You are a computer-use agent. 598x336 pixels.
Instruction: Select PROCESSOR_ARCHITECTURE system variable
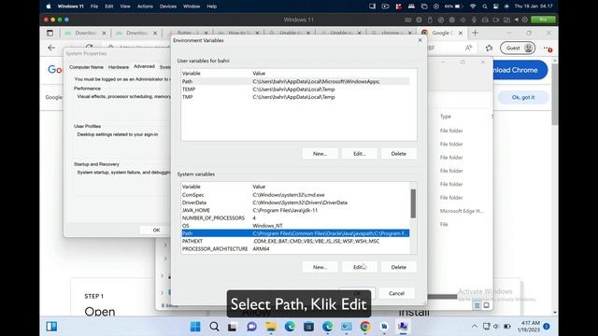pyautogui.click(x=295, y=249)
